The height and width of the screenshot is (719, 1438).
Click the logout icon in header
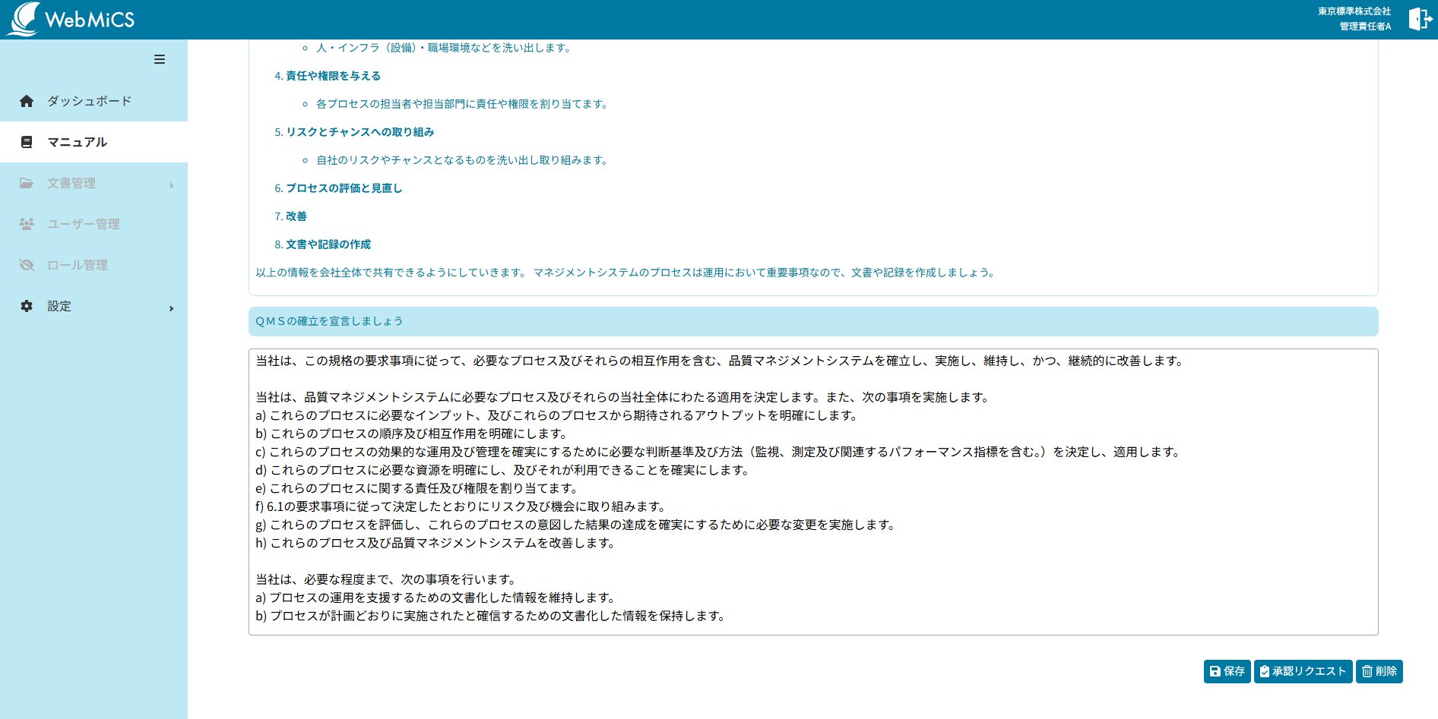[1419, 19]
